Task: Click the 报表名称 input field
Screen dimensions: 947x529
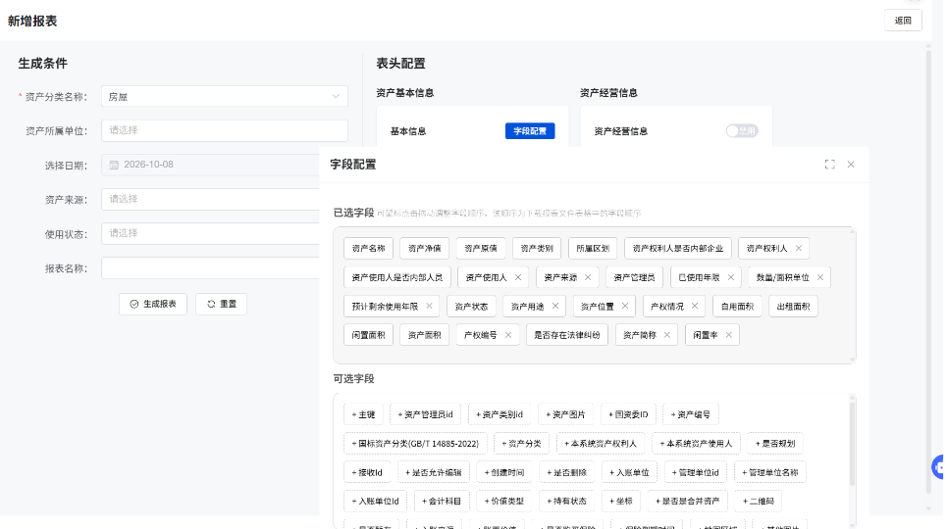Action: point(211,268)
